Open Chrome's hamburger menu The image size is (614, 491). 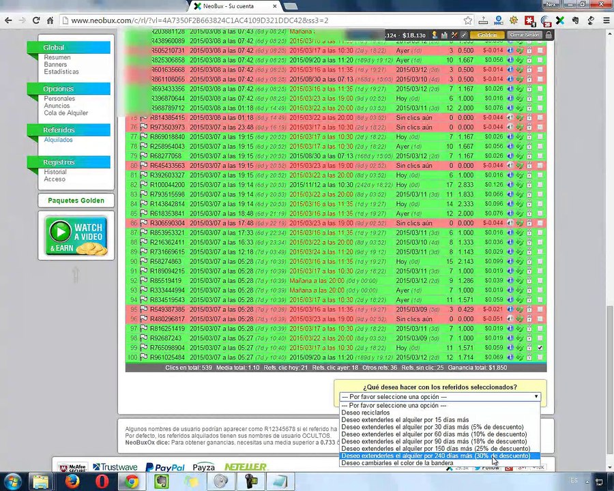click(606, 20)
